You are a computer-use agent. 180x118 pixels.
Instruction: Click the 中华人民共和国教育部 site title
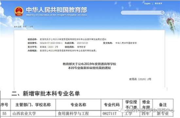pos(56,10)
